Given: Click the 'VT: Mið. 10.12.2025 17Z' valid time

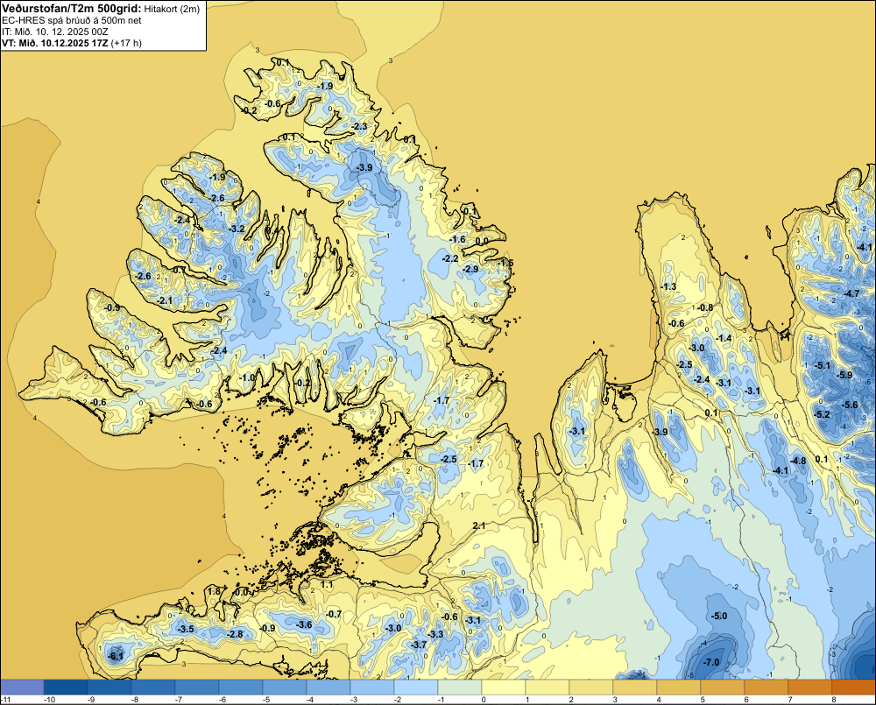Looking at the screenshot, I should tap(55, 43).
